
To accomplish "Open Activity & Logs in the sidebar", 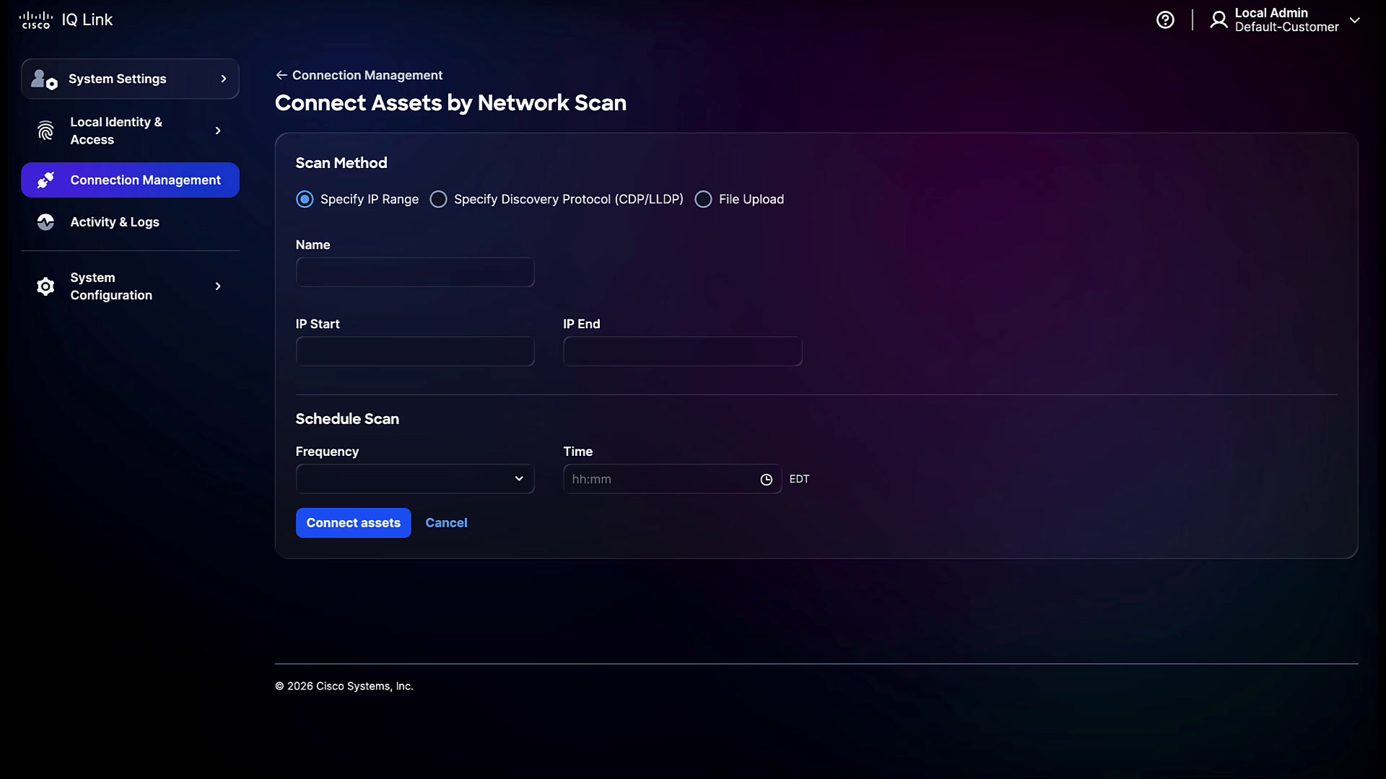I will (x=130, y=222).
